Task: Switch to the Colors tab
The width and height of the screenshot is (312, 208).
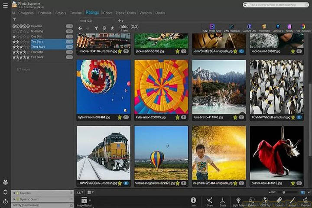Action: click(x=107, y=13)
